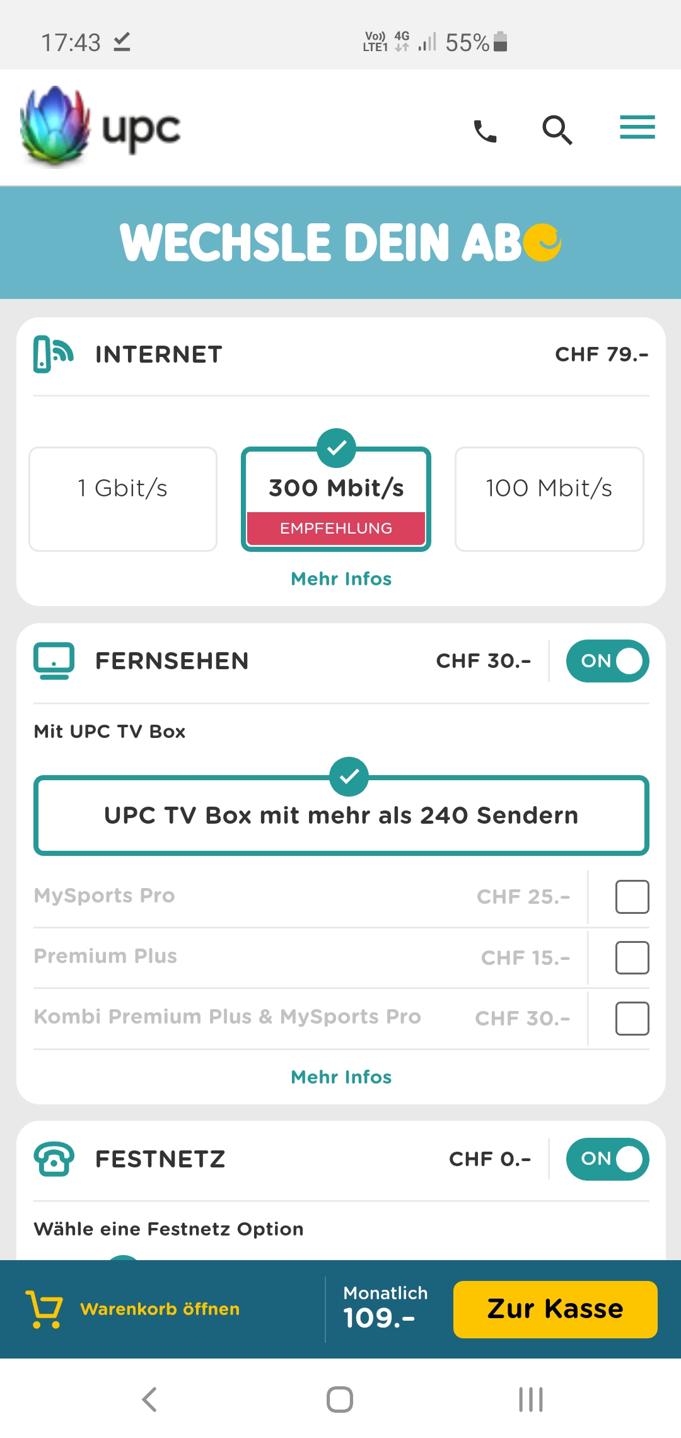
Task: Select the 1 Gbit/s speed option
Action: pos(123,499)
